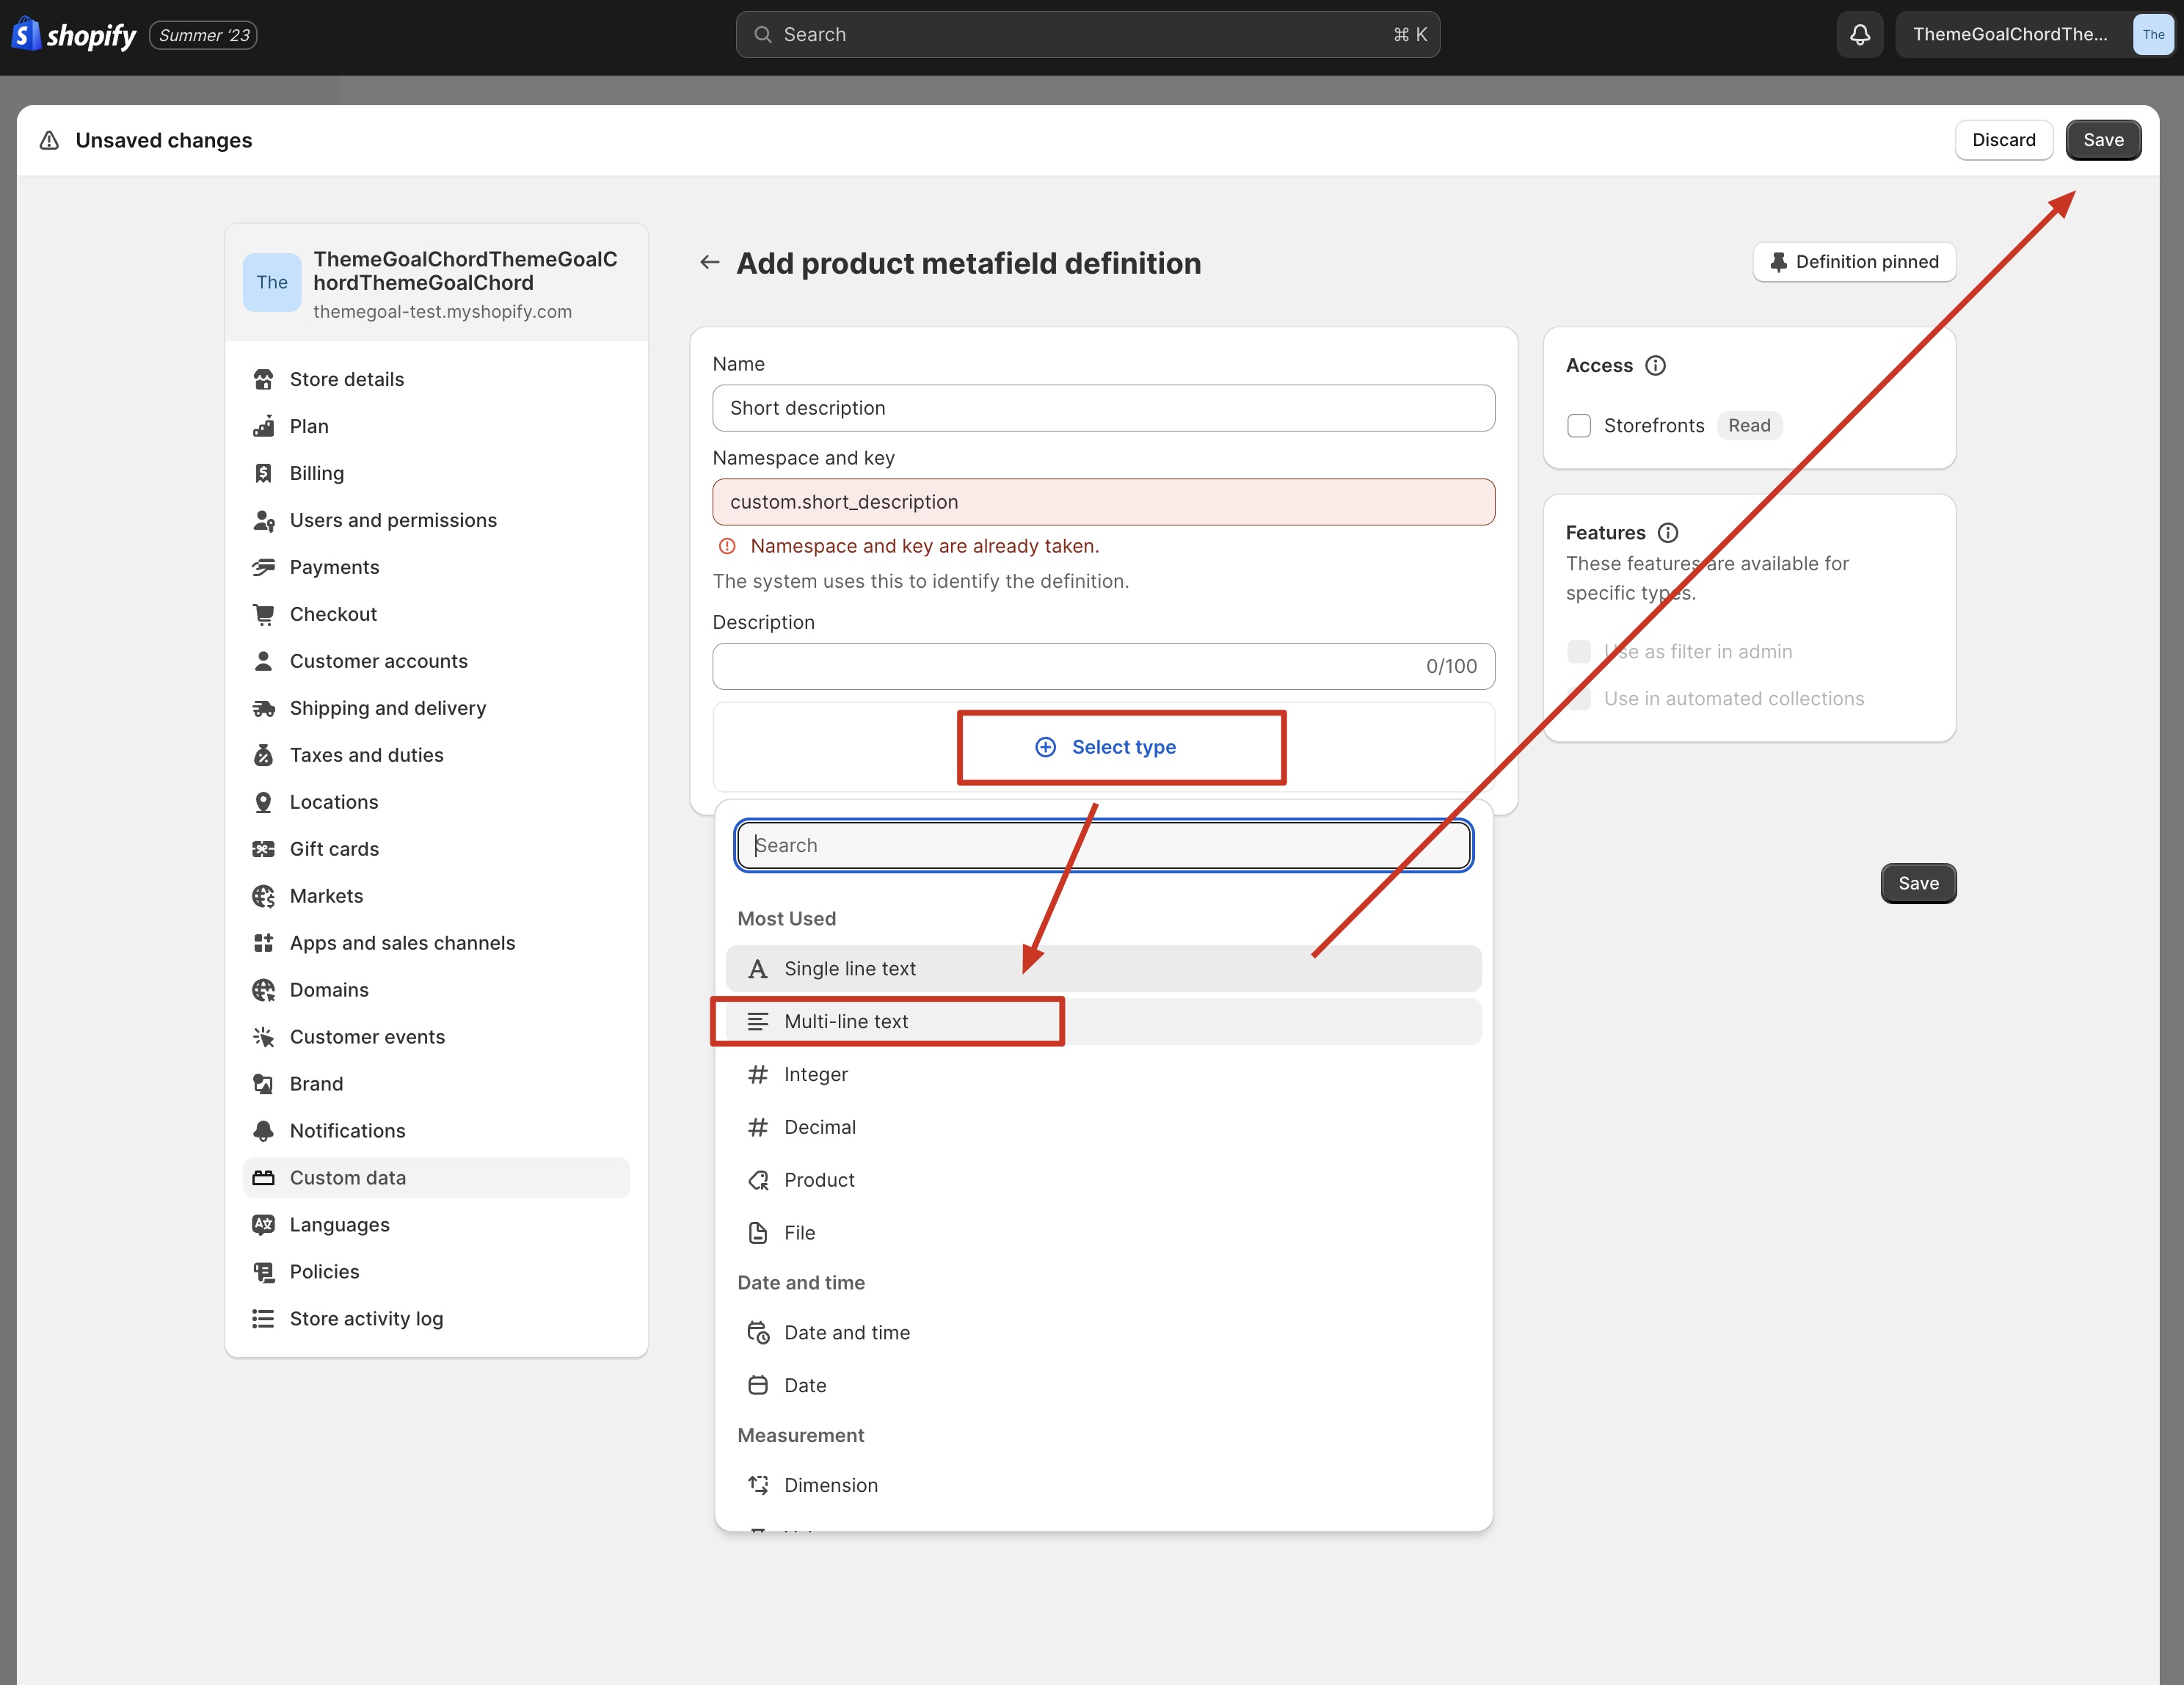Click the Features info icon
The width and height of the screenshot is (2184, 1685).
pyautogui.click(x=1668, y=533)
